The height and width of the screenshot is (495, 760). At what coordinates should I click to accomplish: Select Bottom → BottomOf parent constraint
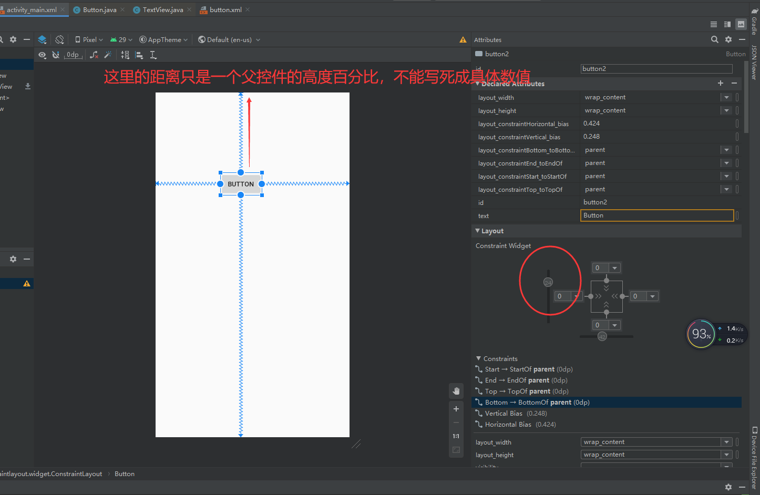point(607,403)
